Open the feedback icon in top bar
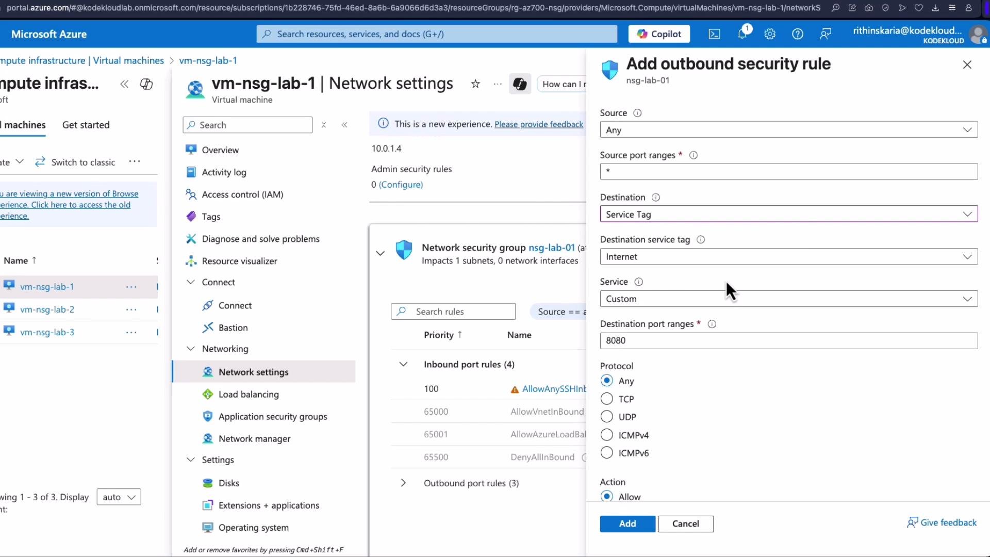 (826, 34)
